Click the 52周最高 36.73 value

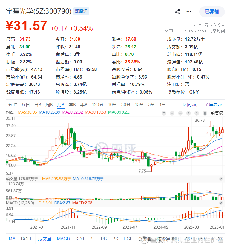pos(34,85)
